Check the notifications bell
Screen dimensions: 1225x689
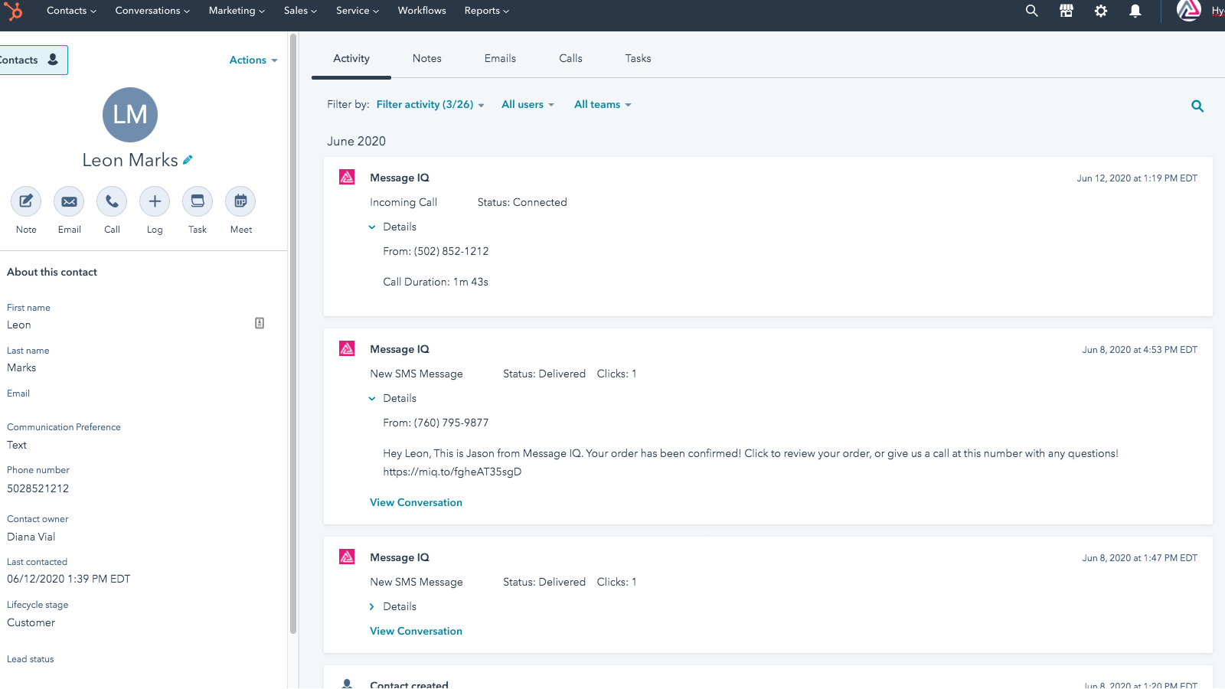pyautogui.click(x=1136, y=11)
